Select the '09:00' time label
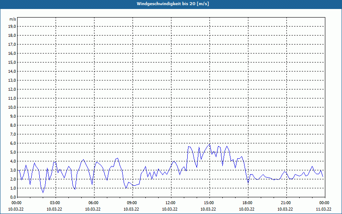Screen dimensions: 342x214 coord(133,203)
